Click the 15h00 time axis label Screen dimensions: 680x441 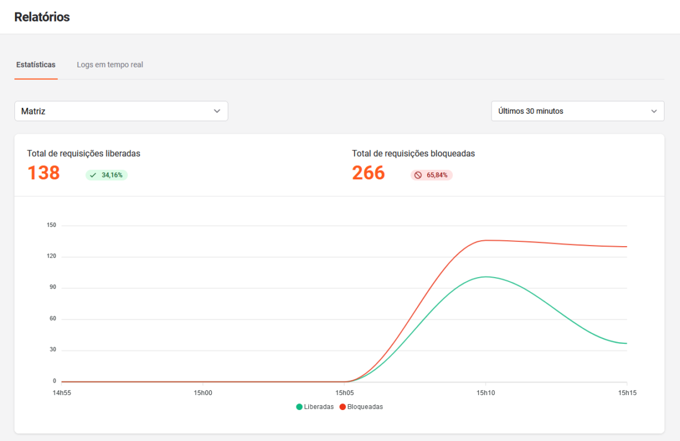[x=203, y=393]
